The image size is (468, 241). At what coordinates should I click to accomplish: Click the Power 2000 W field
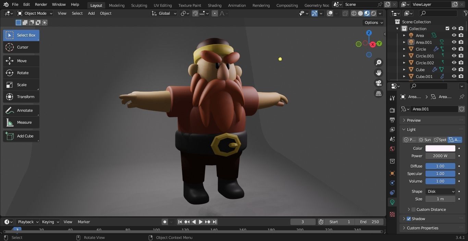pos(440,156)
